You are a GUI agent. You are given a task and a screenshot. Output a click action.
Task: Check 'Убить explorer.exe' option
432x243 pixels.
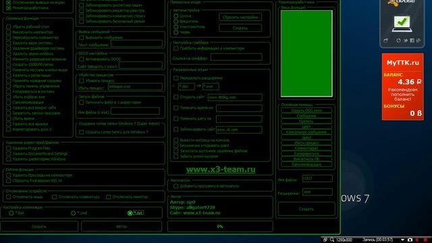(9, 97)
